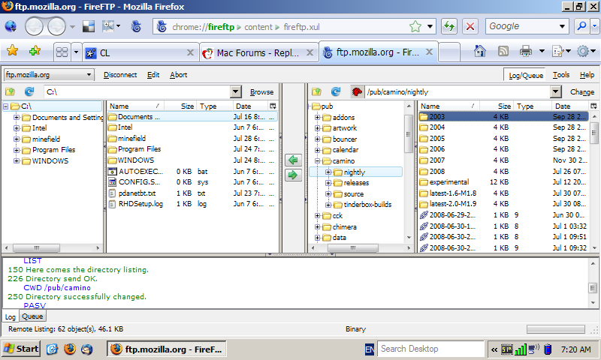The height and width of the screenshot is (360, 601).
Task: Click the upload green right arrow button
Action: point(293,175)
